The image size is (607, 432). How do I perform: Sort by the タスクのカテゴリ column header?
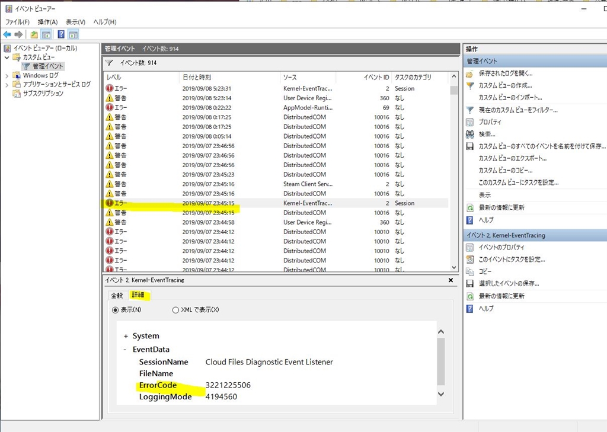[x=420, y=78]
